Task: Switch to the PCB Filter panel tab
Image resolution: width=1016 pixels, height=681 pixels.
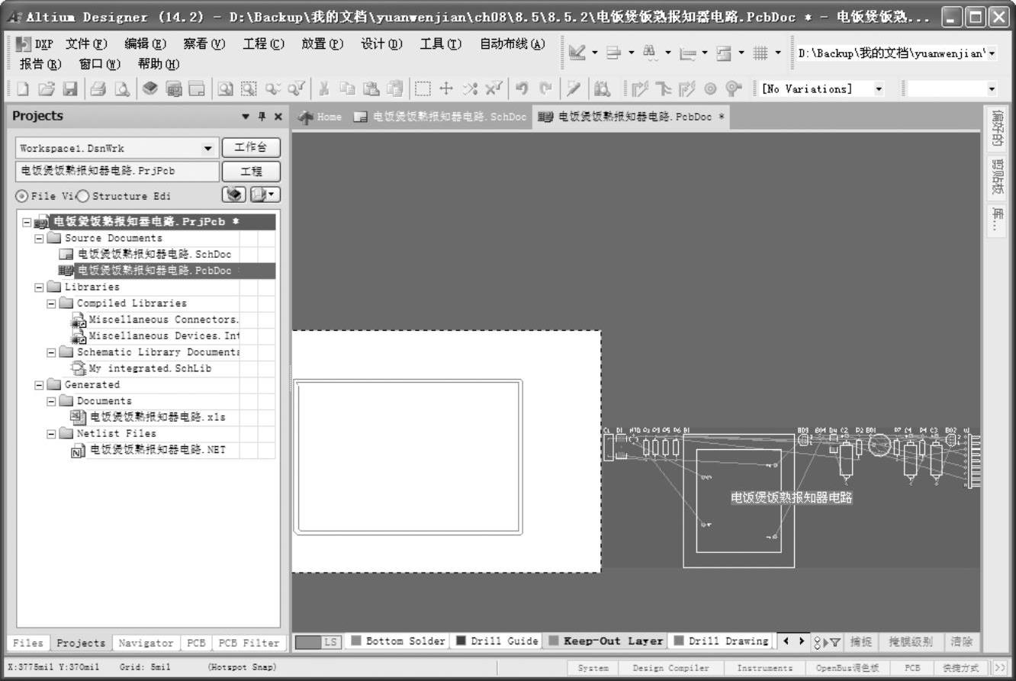Action: pyautogui.click(x=249, y=643)
